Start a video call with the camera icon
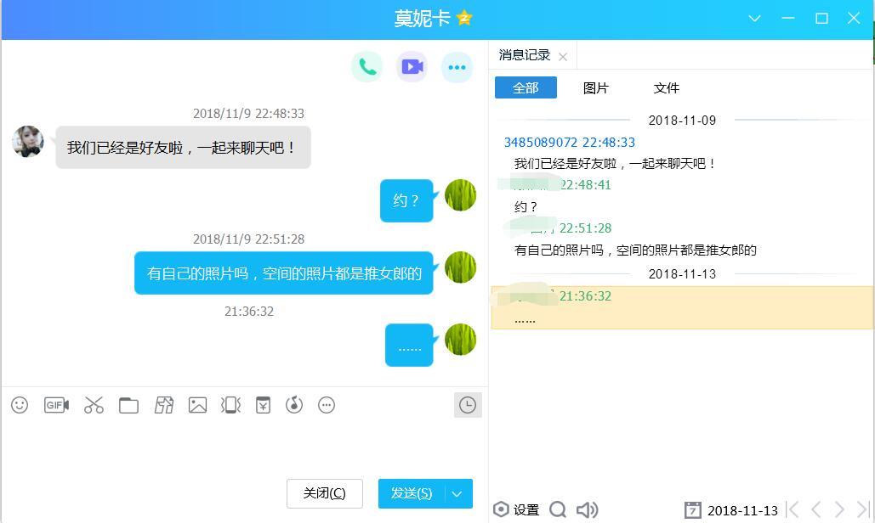Viewport: 875px width, 523px height. (412, 67)
